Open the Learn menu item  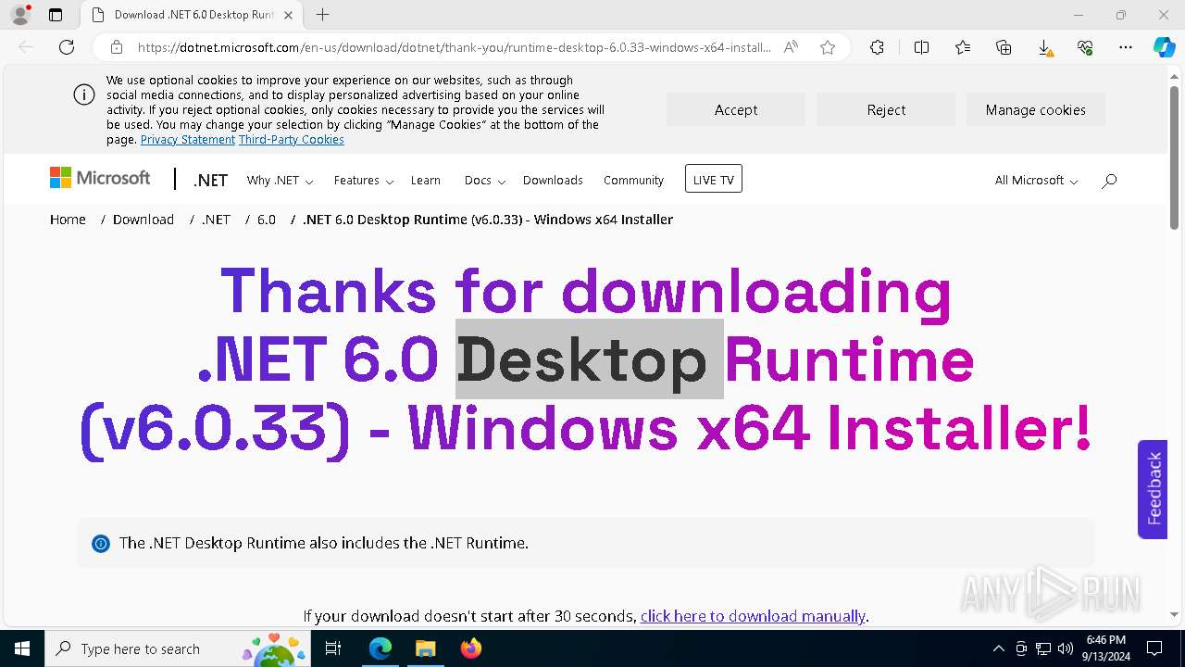(x=426, y=181)
